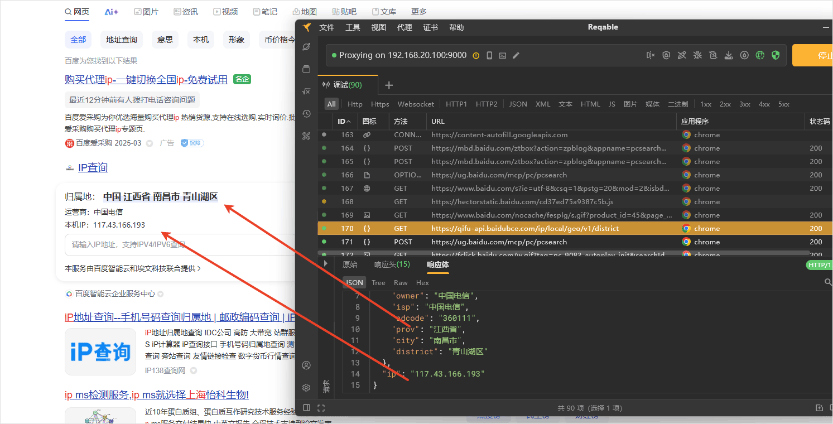Click the edit proxy pencil icon
The height and width of the screenshot is (424, 833).
516,55
